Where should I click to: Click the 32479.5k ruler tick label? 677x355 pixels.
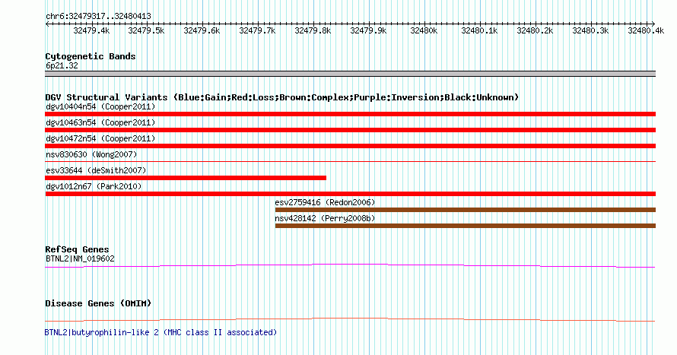pos(146,30)
